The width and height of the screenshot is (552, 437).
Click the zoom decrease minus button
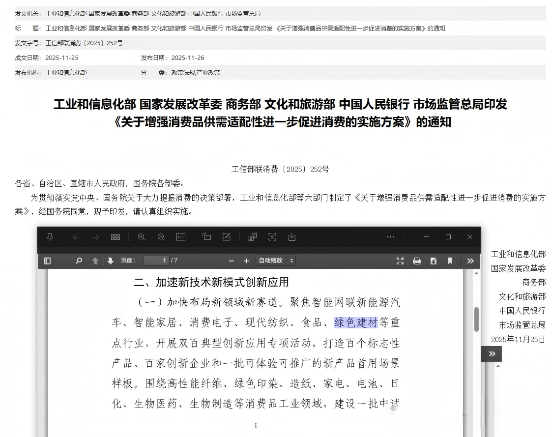[x=231, y=261]
